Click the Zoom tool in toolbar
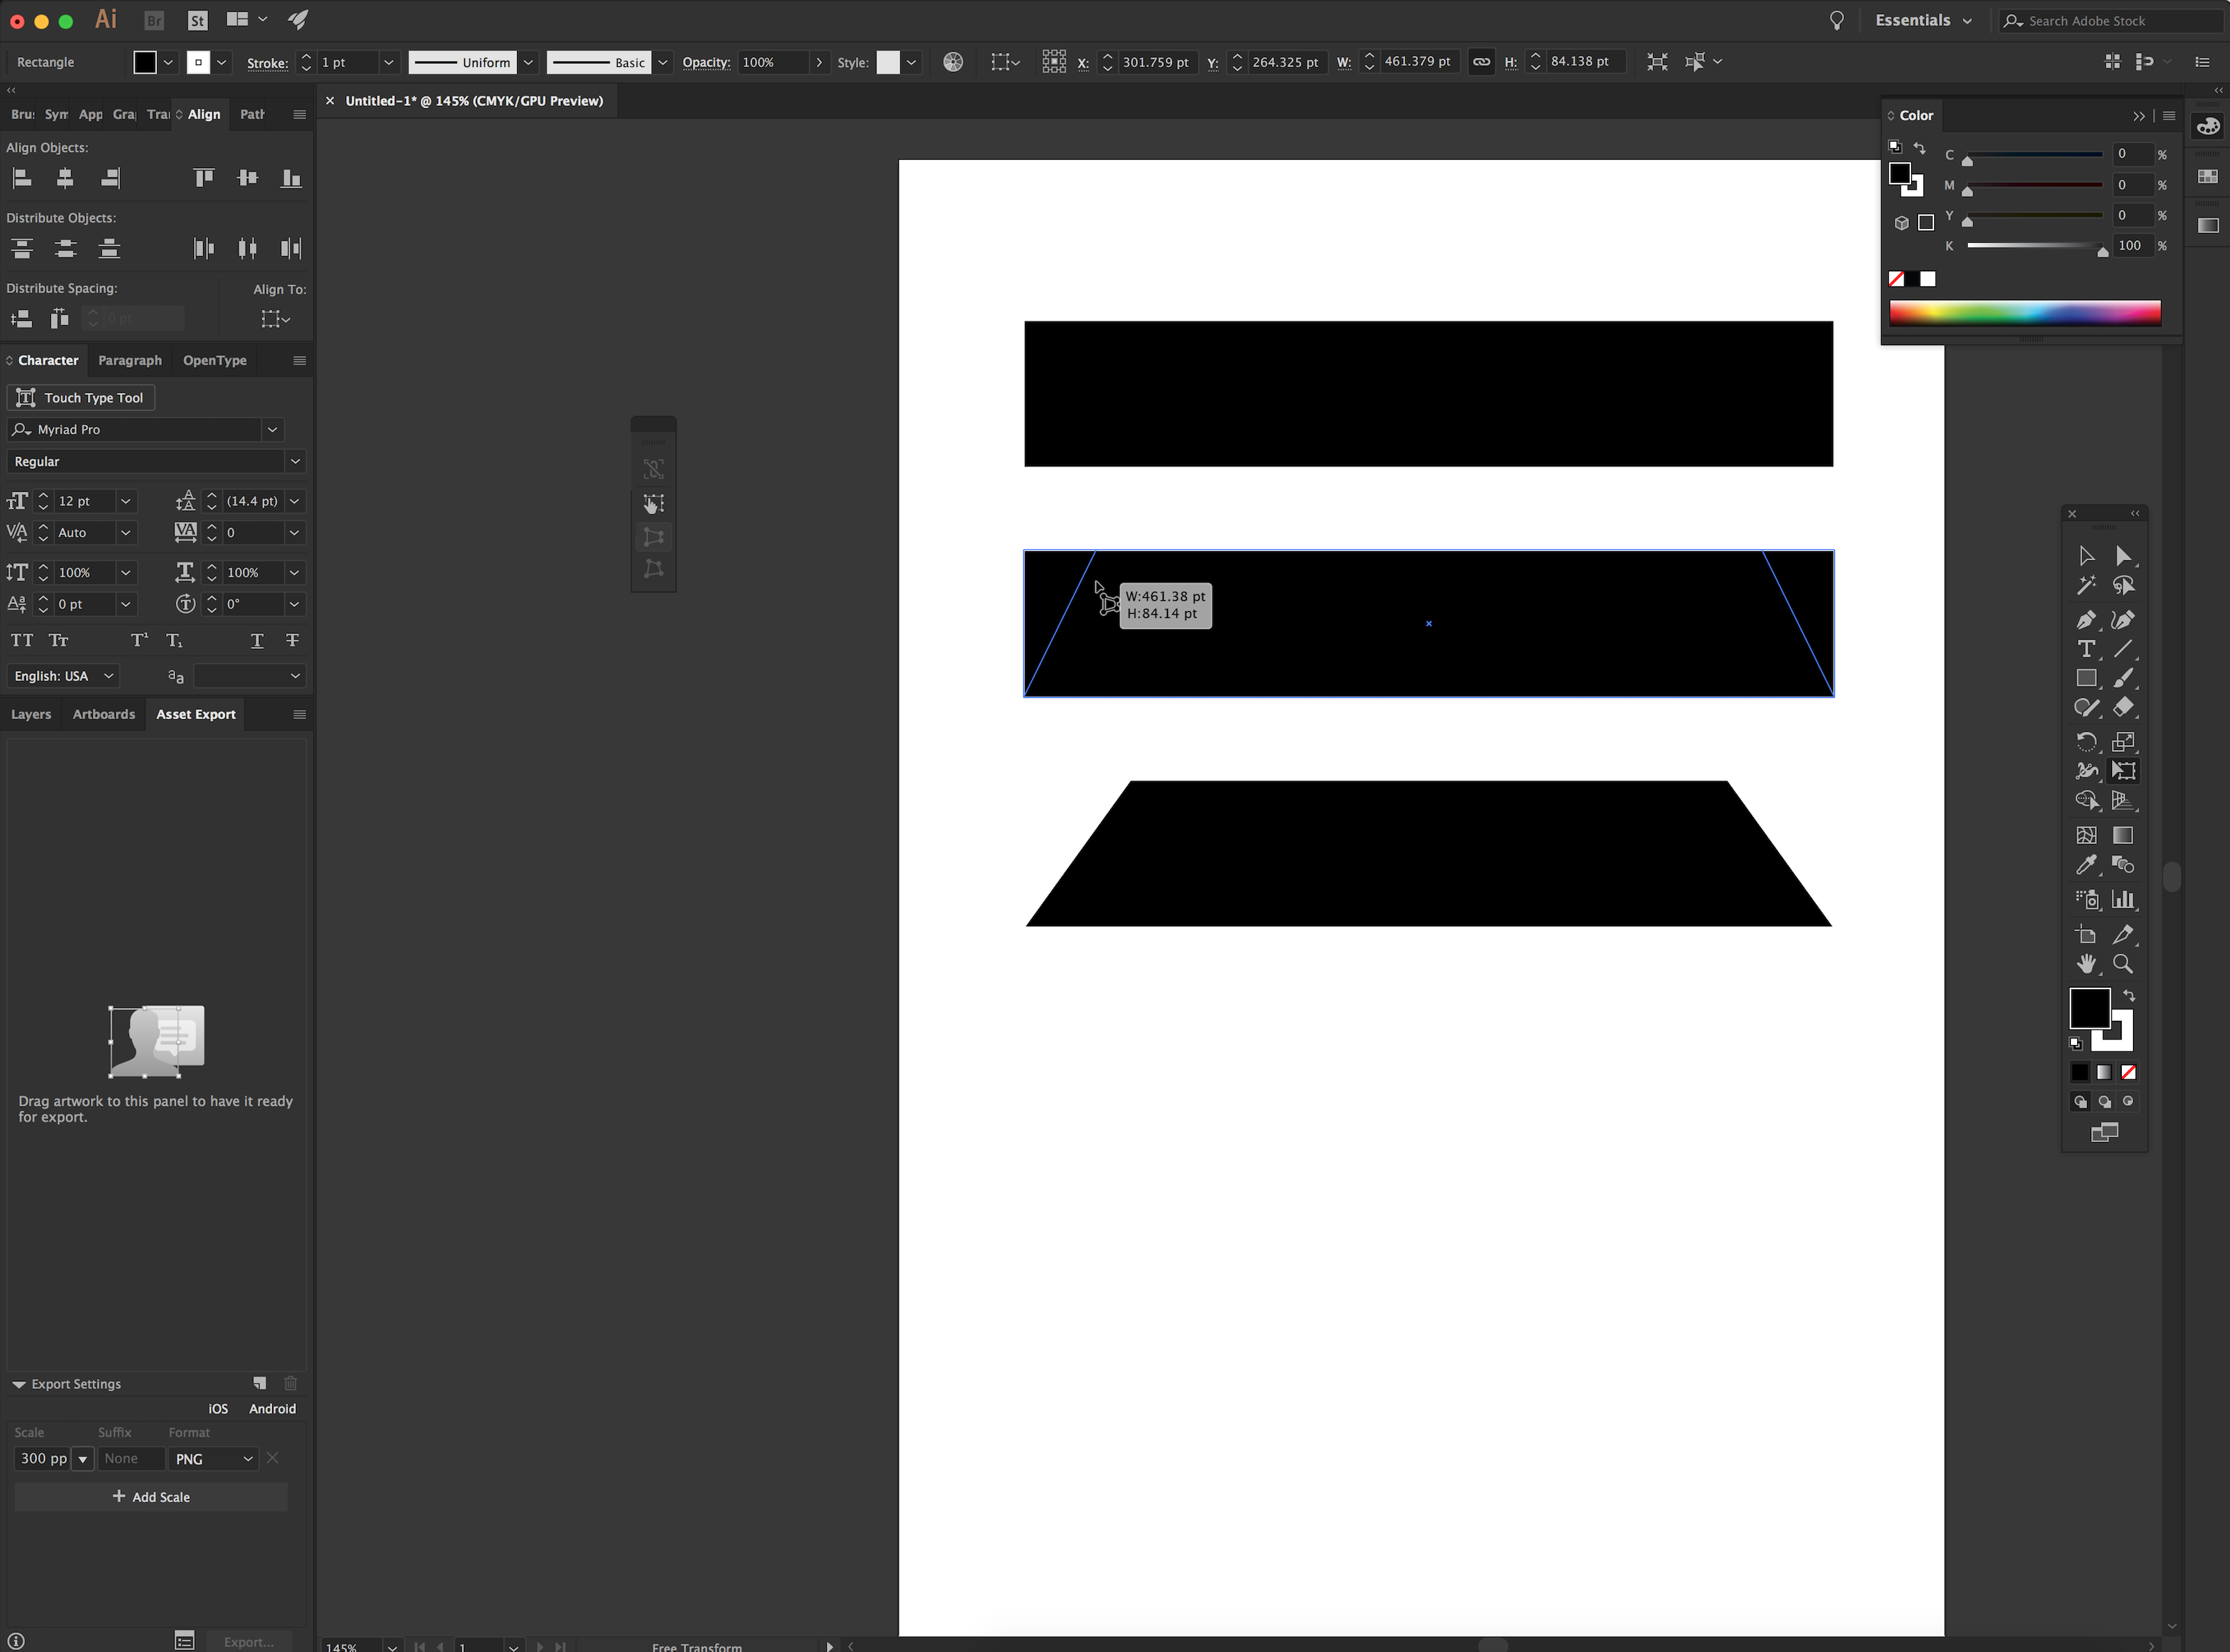 click(2123, 963)
